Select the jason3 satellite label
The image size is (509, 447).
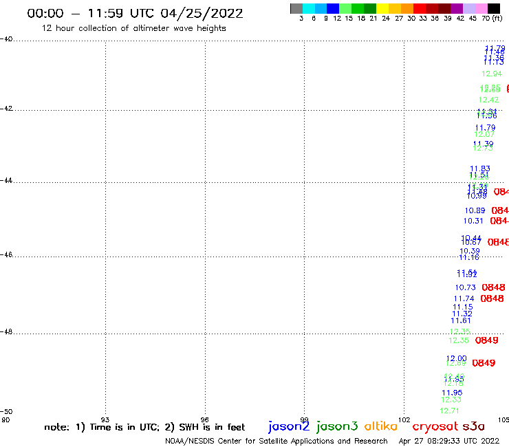[x=337, y=426]
